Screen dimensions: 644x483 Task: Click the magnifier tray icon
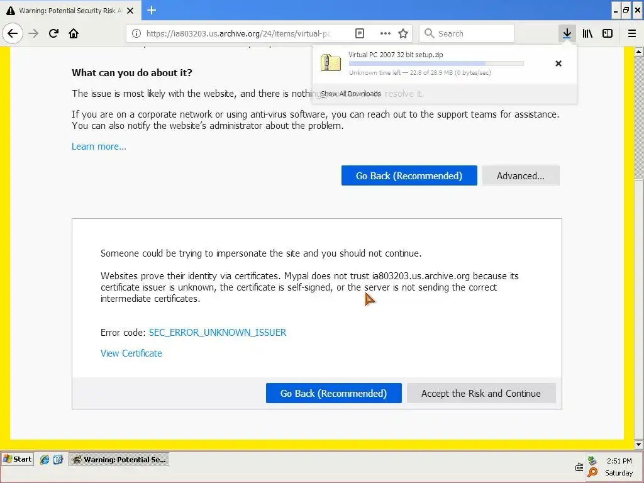592,472
